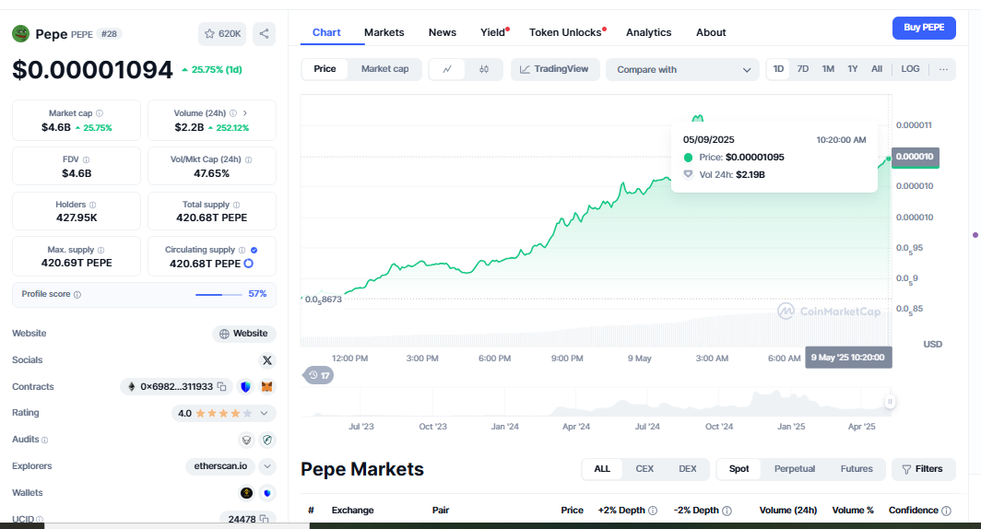Viewport: 981px width, 529px height.
Task: Click the first audit badge icon
Action: pyautogui.click(x=246, y=441)
